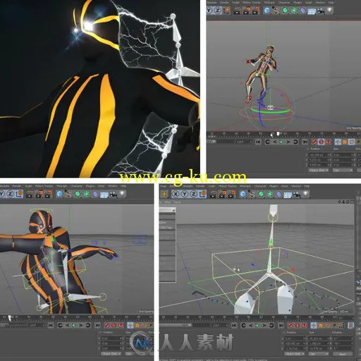Jump to next keyframe in top-right window
The width and height of the screenshot is (361, 361).
[295, 142]
